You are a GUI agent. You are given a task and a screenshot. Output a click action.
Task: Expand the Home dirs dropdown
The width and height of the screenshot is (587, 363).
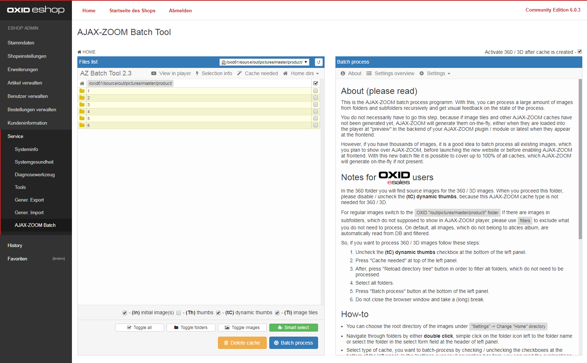301,73
